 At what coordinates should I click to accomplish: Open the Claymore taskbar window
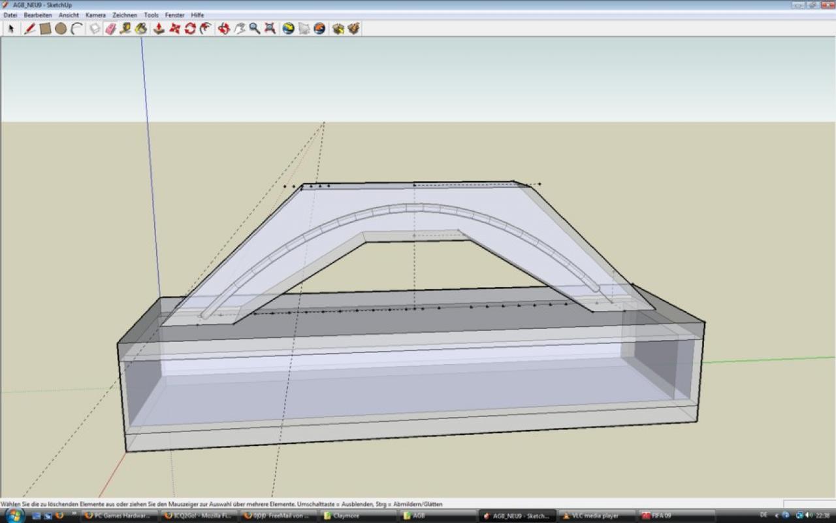(358, 516)
